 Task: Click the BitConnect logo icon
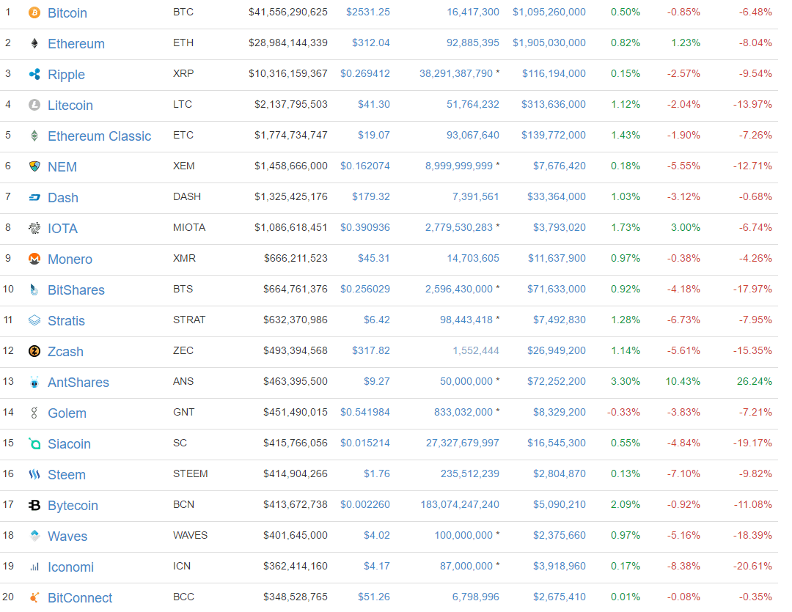pos(34,598)
